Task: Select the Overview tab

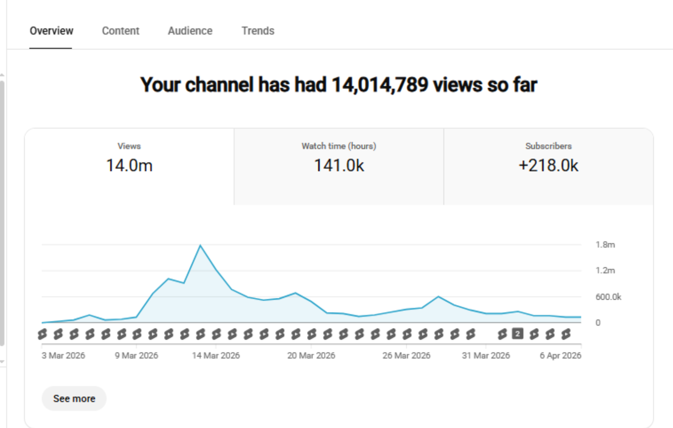Action: coord(51,31)
